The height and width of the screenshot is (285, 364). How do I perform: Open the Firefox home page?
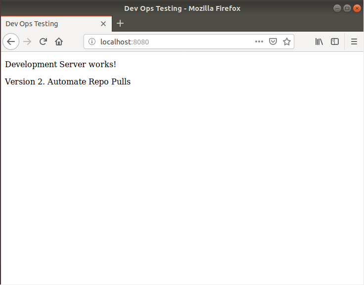click(59, 42)
